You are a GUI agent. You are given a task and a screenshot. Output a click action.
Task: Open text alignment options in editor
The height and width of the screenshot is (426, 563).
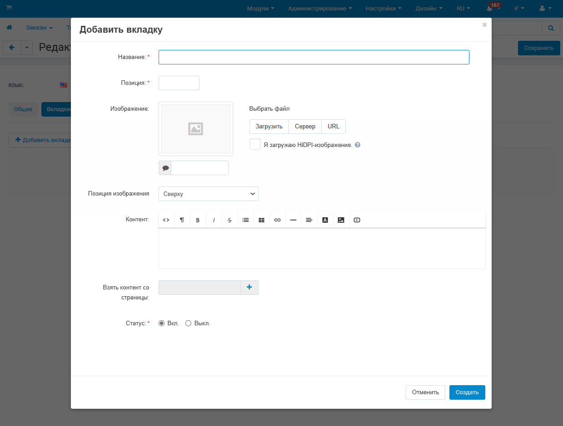coord(309,220)
